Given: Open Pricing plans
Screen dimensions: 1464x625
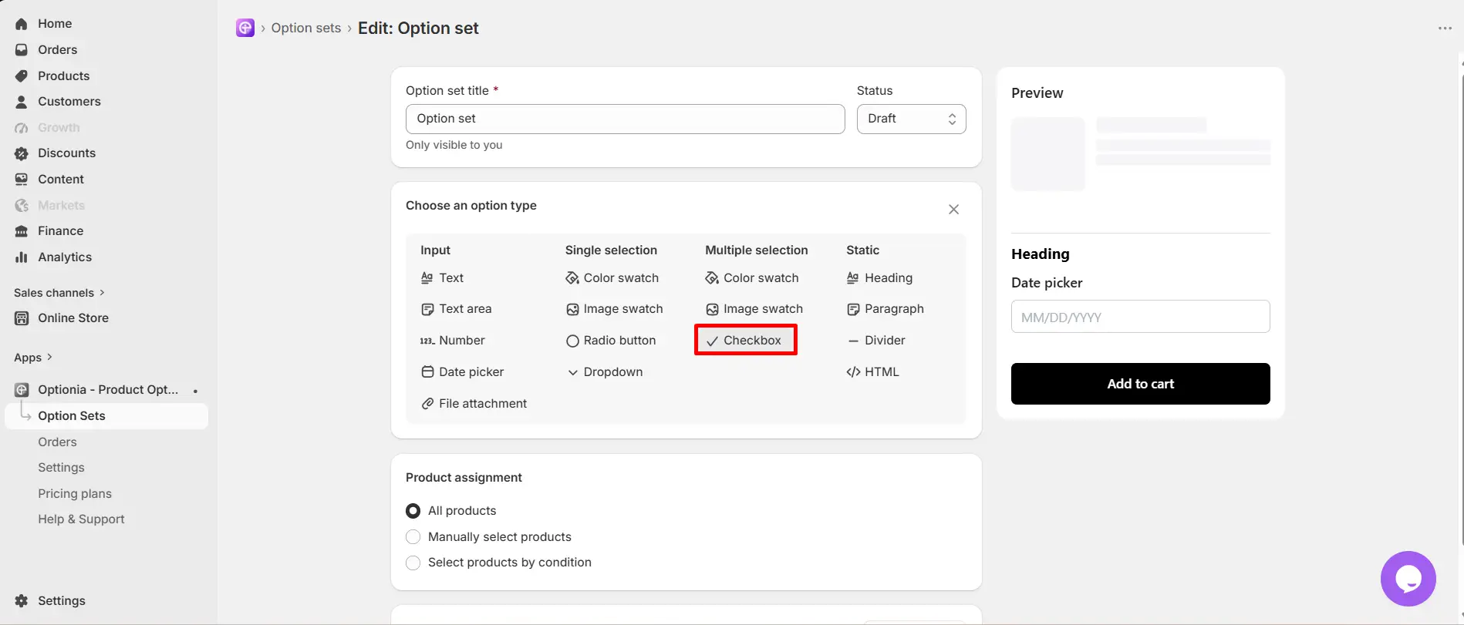Looking at the screenshot, I should click(x=75, y=494).
